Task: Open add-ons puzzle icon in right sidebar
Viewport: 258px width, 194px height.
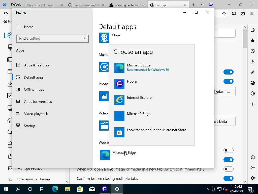Action: point(253,157)
